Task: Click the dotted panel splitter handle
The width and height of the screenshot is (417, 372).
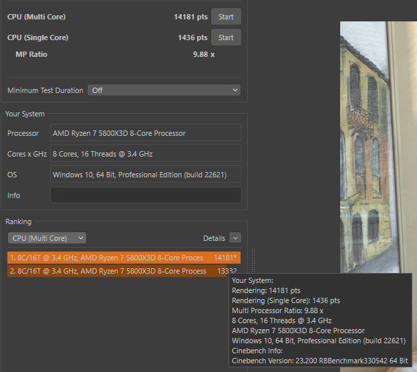Action: click(x=253, y=261)
